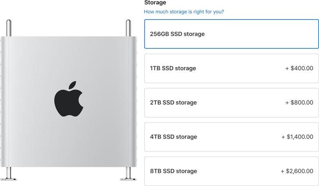The height and width of the screenshot is (186, 319).
Task: Click the + $2,600.00 upgrade price
Action: (x=297, y=171)
